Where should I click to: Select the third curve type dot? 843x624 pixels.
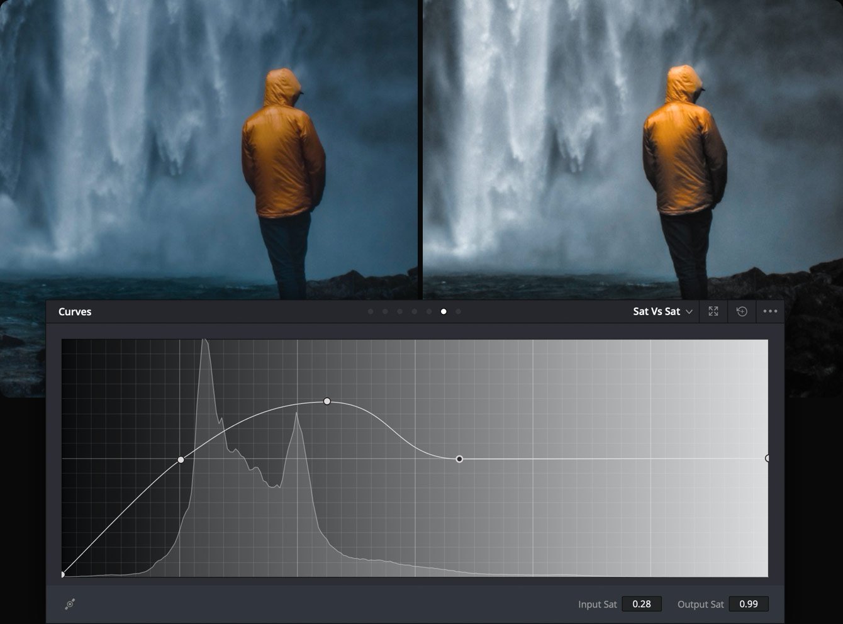[399, 311]
